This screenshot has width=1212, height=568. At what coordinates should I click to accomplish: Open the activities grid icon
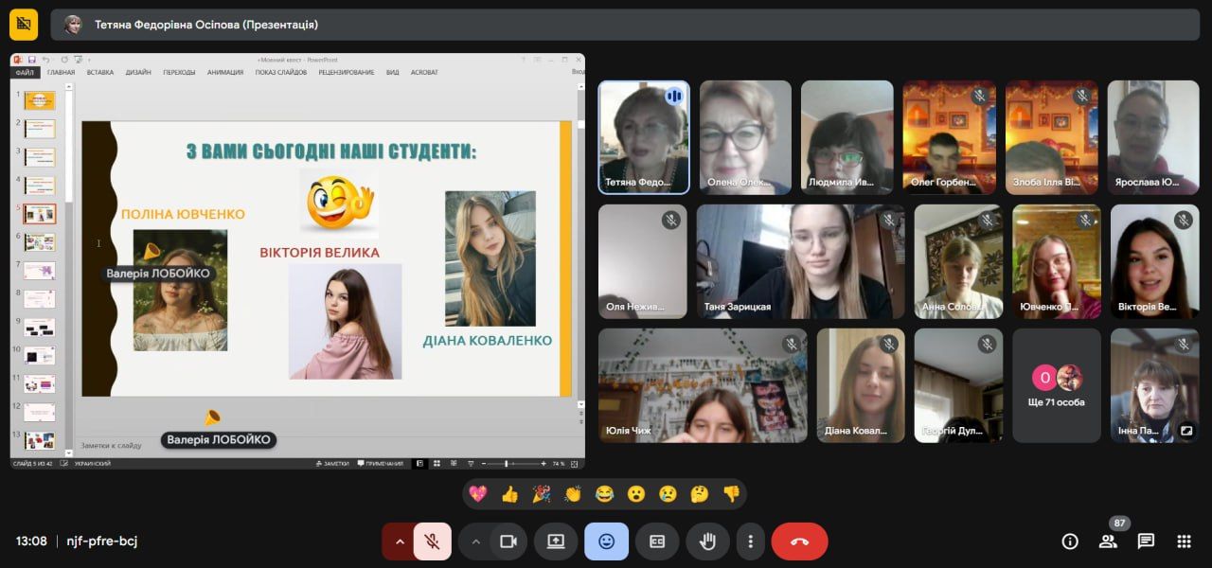point(1184,541)
